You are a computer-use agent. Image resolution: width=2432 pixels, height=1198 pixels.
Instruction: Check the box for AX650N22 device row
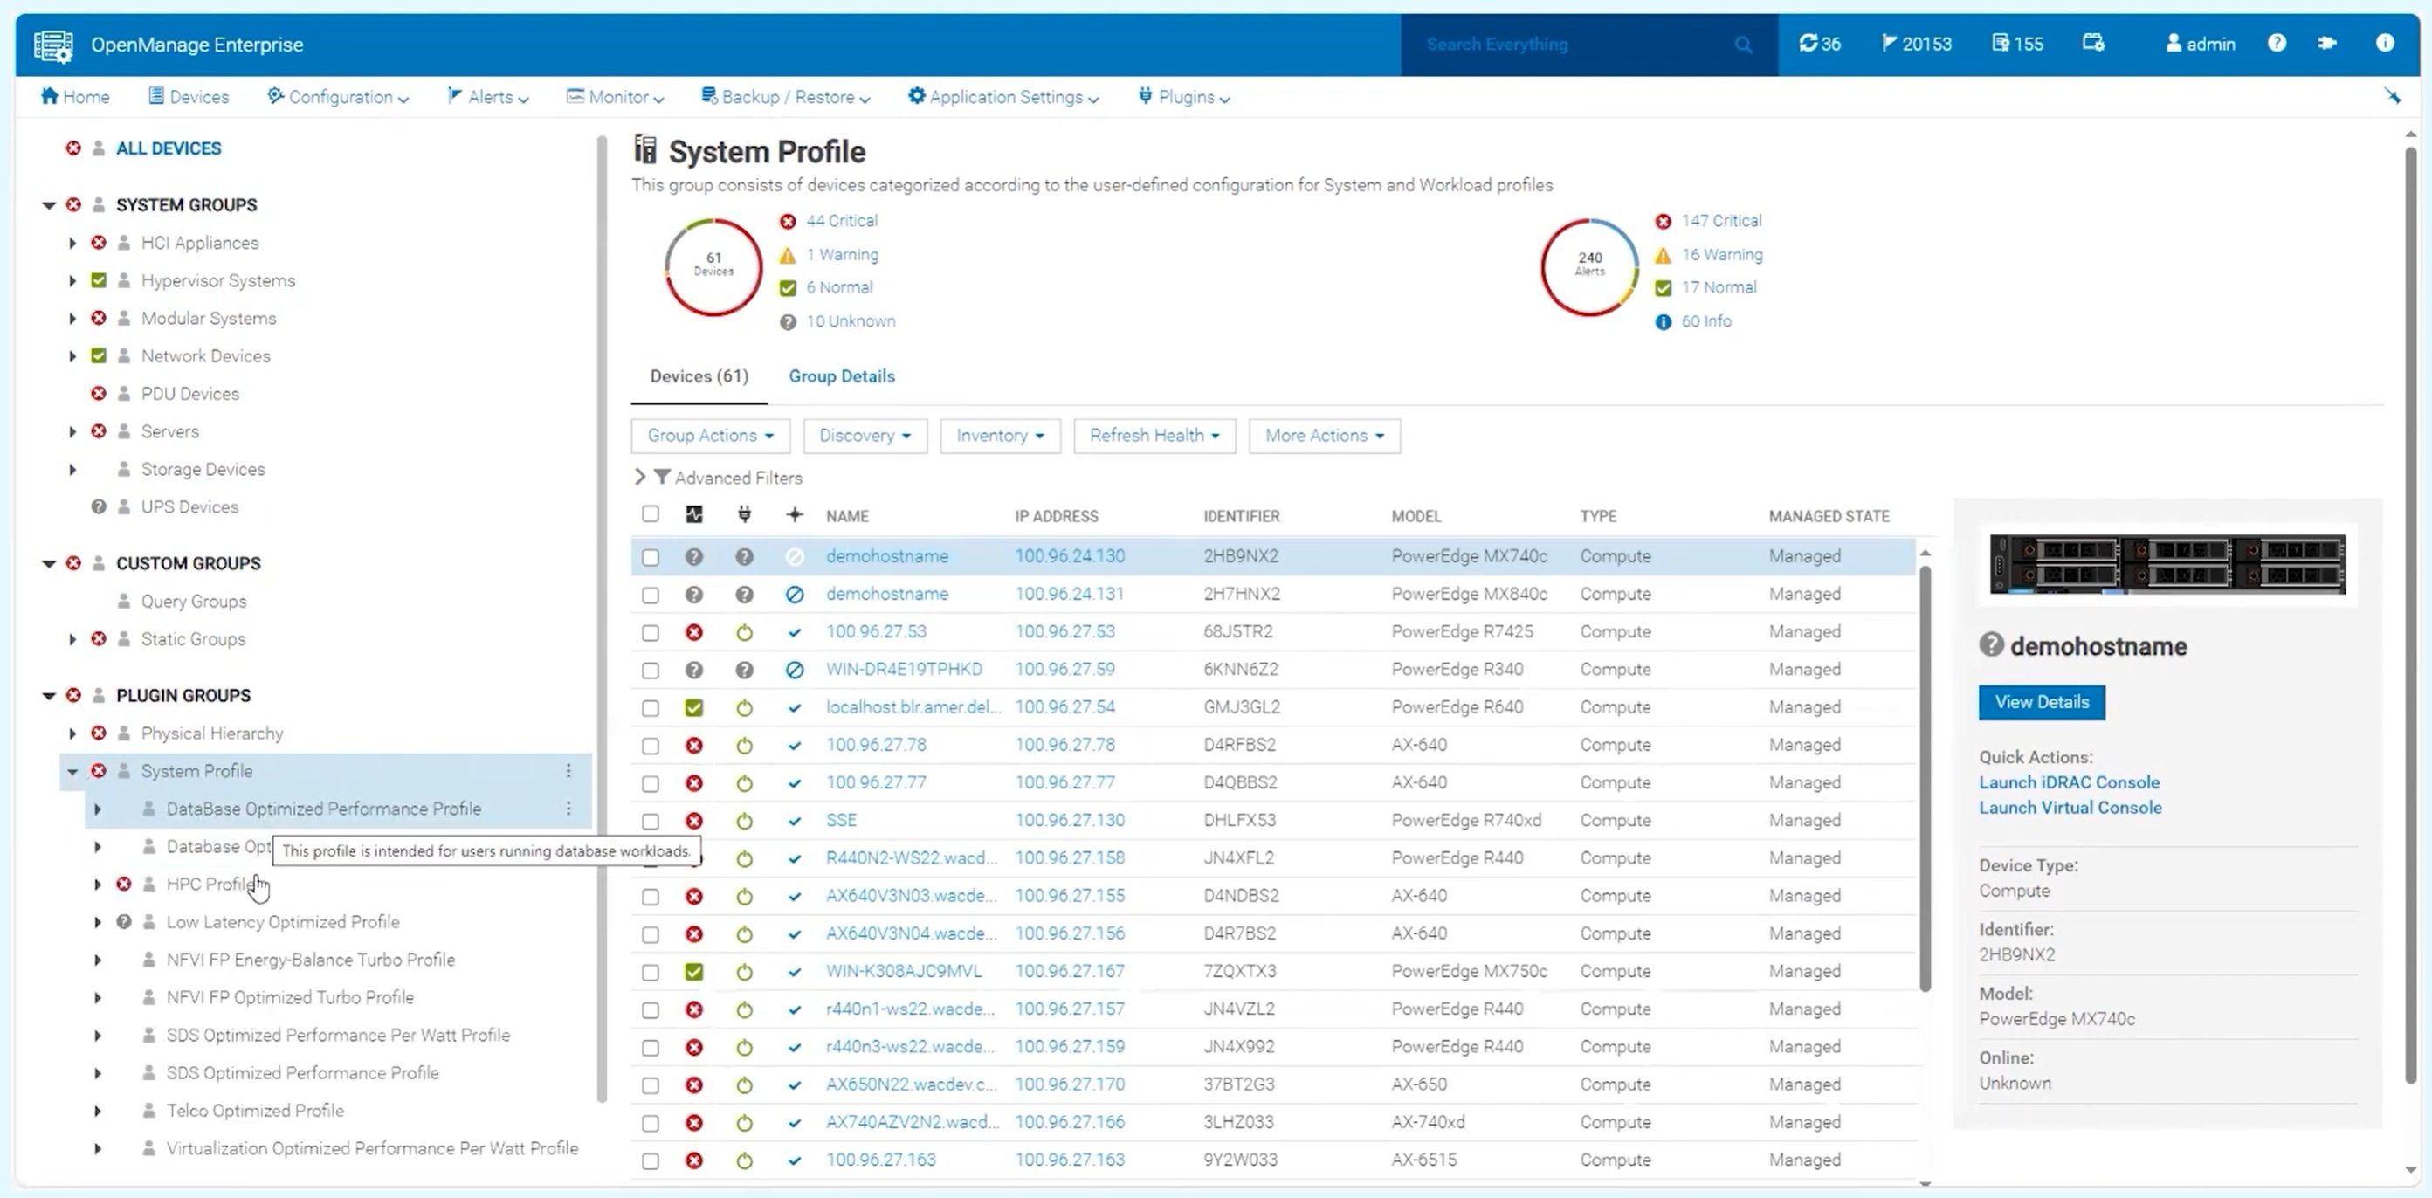[651, 1085]
